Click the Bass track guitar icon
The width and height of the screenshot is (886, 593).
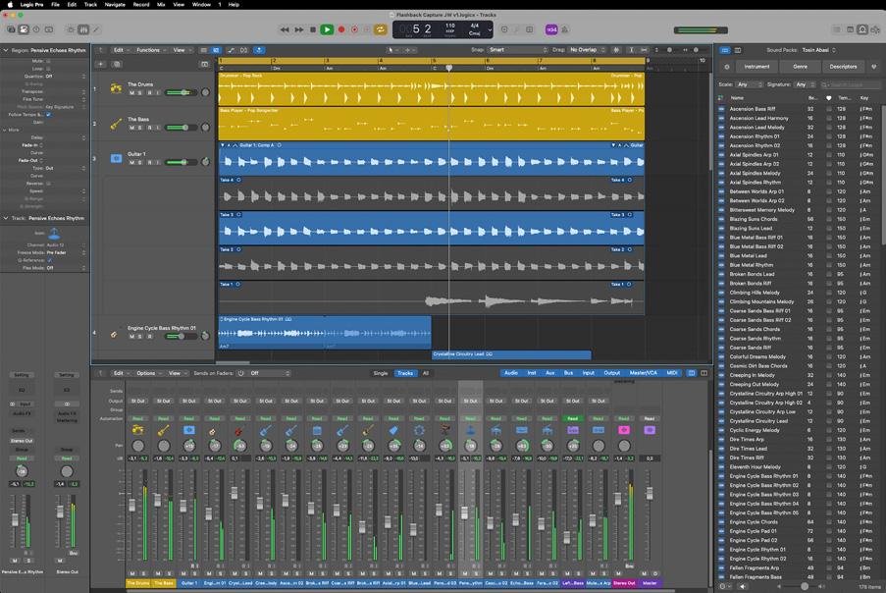tap(116, 124)
